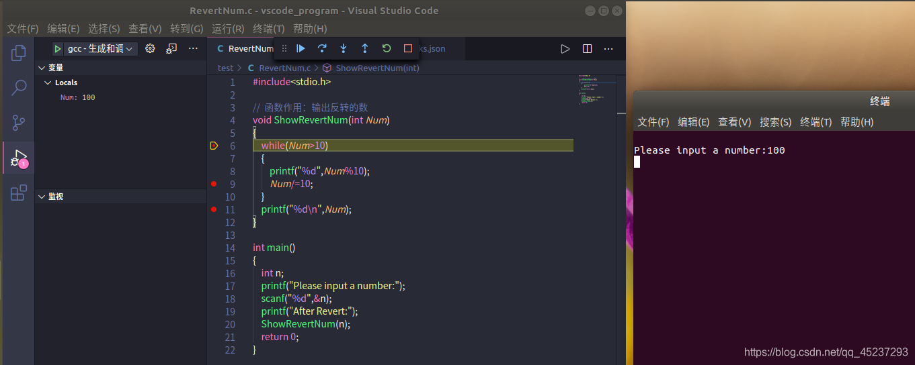Open the 编辑(E) menu in VS Code

coord(63,29)
